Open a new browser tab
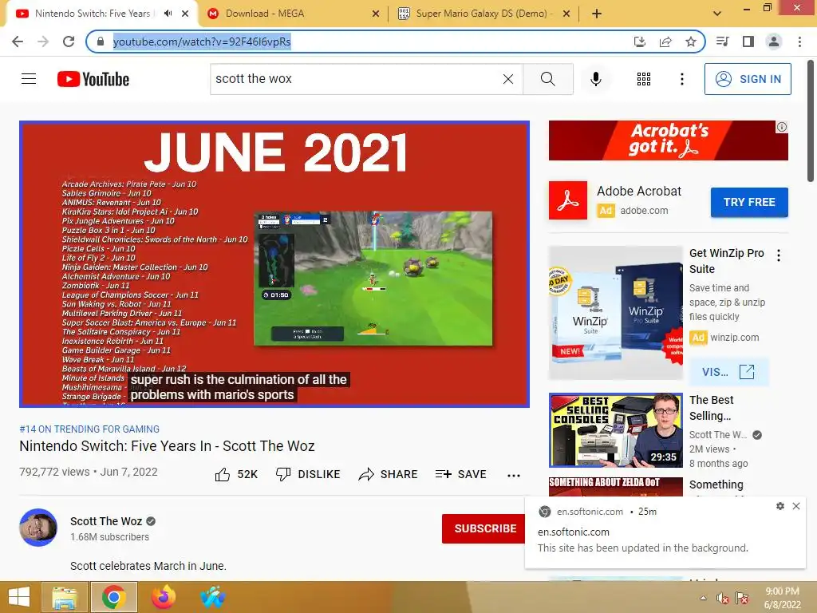The image size is (817, 613). (x=597, y=14)
